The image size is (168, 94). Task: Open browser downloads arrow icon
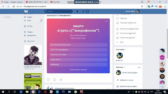click(x=165, y=6)
